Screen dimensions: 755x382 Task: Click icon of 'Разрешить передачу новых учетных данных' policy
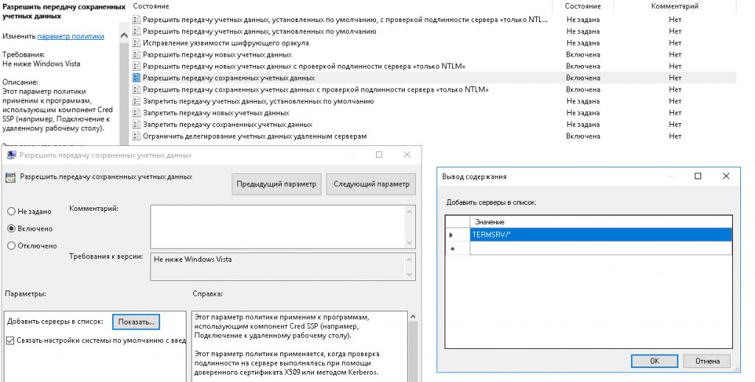136,55
